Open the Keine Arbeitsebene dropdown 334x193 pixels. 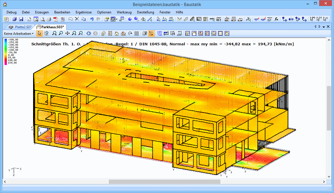click(19, 33)
